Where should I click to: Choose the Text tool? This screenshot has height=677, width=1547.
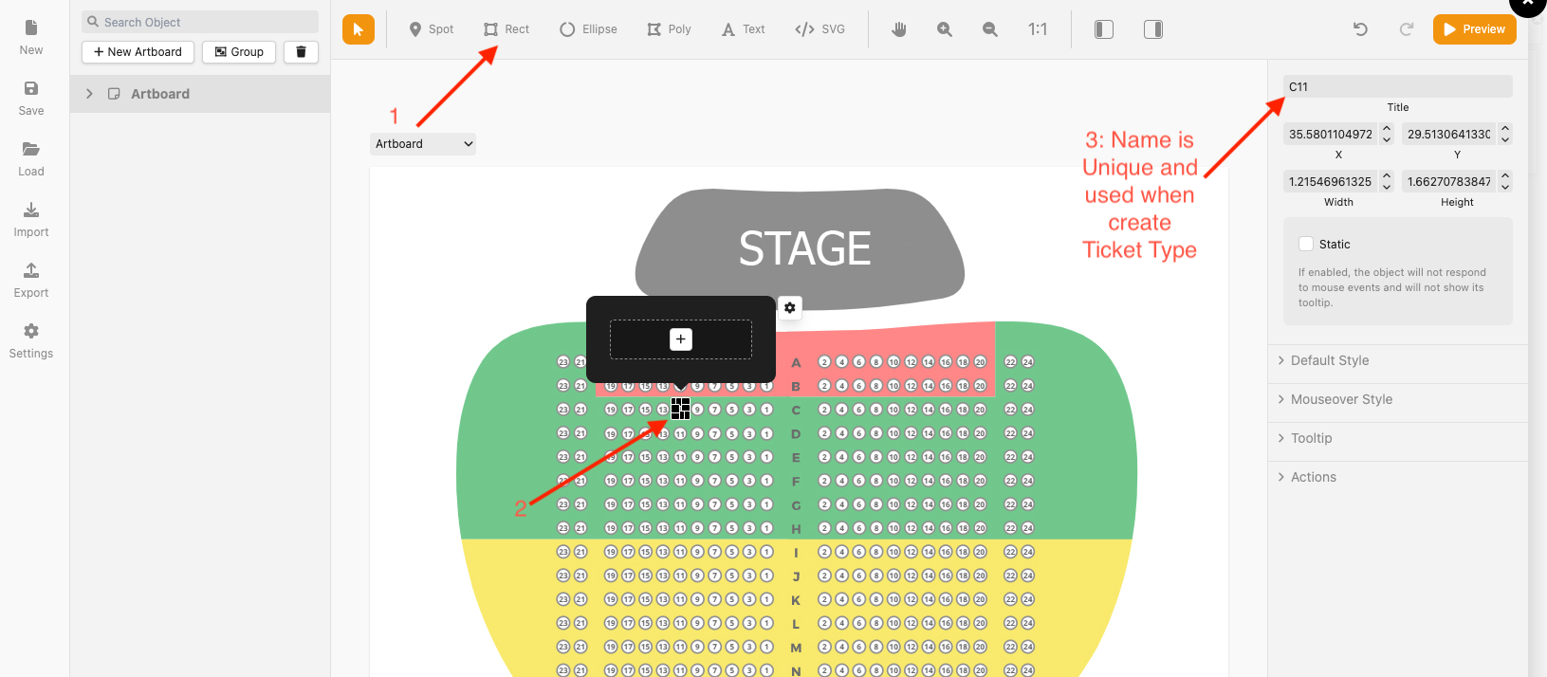tap(744, 29)
